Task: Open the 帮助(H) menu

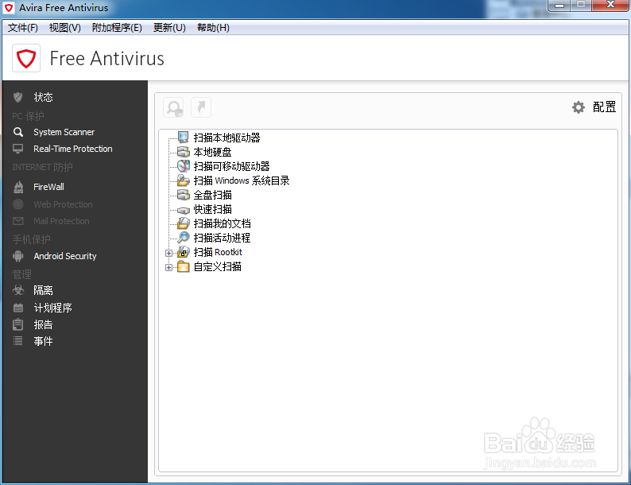Action: (x=213, y=28)
